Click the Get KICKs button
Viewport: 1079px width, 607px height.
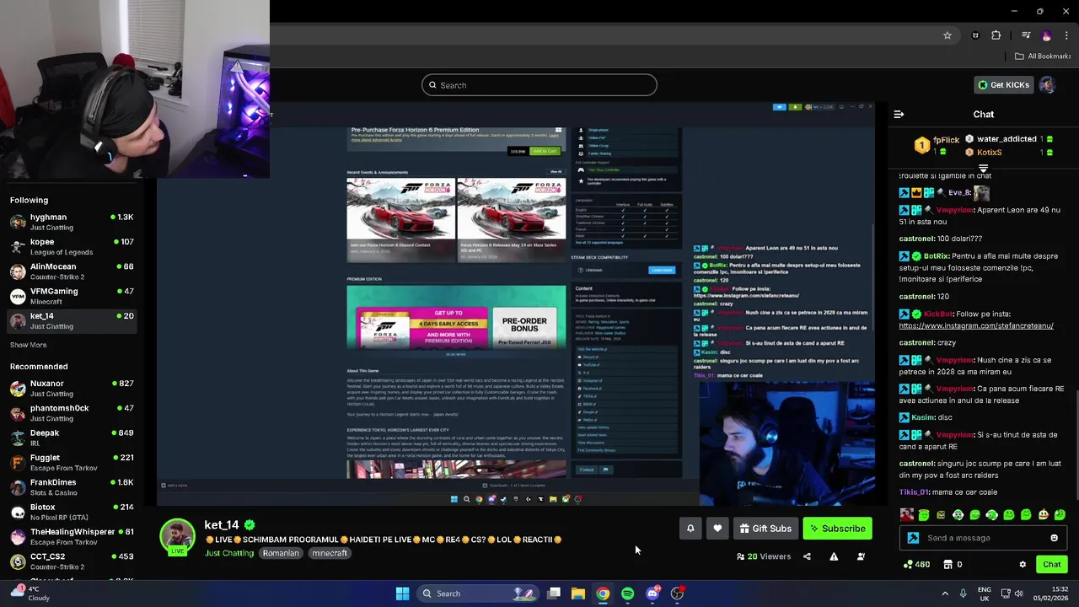pos(1003,85)
